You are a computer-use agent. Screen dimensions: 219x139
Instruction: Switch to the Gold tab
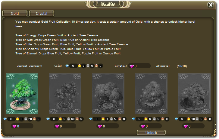[15, 13]
